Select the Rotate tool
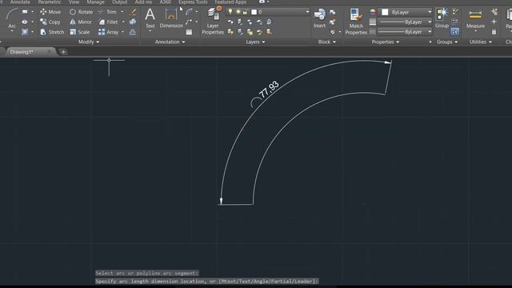512x288 pixels. pos(82,12)
